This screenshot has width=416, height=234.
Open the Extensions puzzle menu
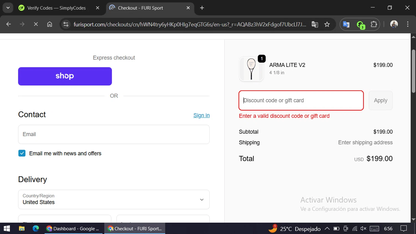[374, 24]
